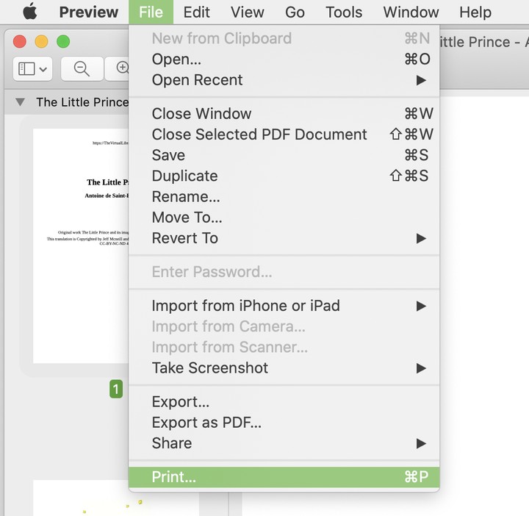Choose Duplicate from the File menu
Image resolution: width=529 pixels, height=516 pixels.
[x=184, y=176]
